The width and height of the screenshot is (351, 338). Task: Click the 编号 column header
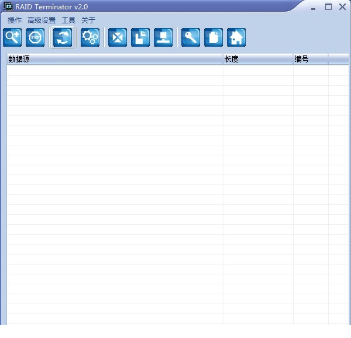(311, 59)
